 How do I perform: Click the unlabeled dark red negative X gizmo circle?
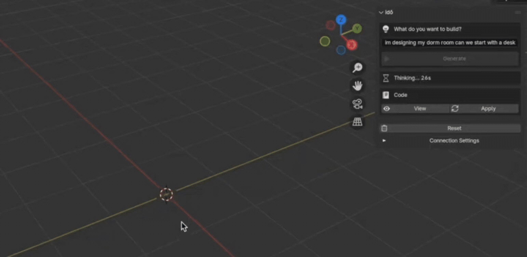pyautogui.click(x=330, y=25)
